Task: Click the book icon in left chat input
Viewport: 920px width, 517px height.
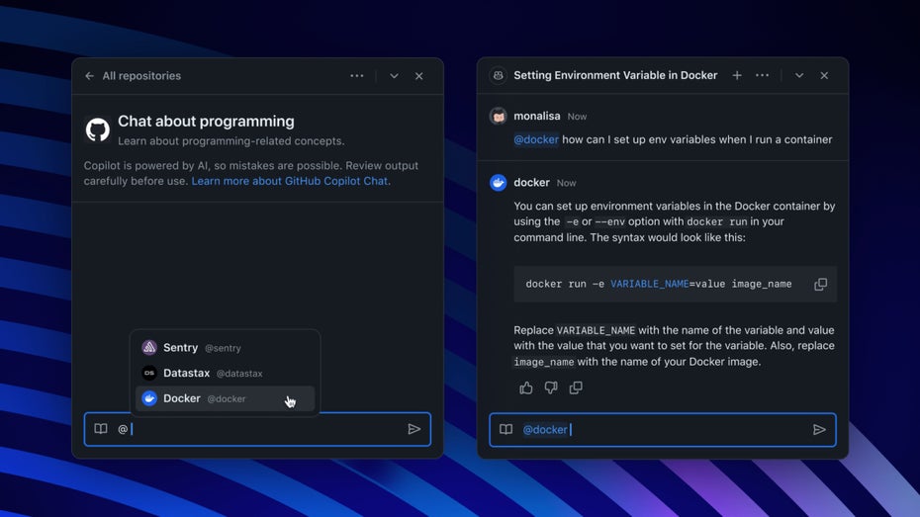Action: 101,429
